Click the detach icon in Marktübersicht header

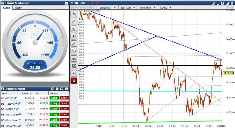point(62,89)
